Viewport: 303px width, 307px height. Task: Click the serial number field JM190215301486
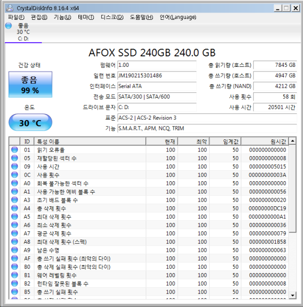click(157, 76)
